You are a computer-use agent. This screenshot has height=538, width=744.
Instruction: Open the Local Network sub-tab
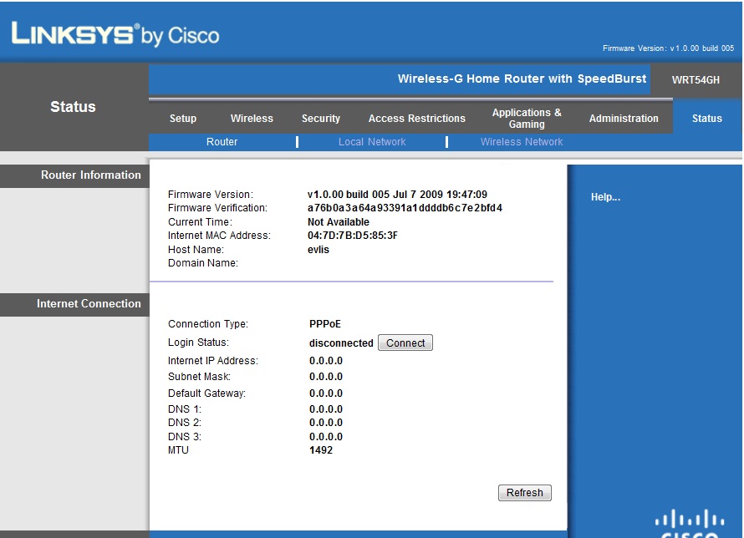(372, 142)
